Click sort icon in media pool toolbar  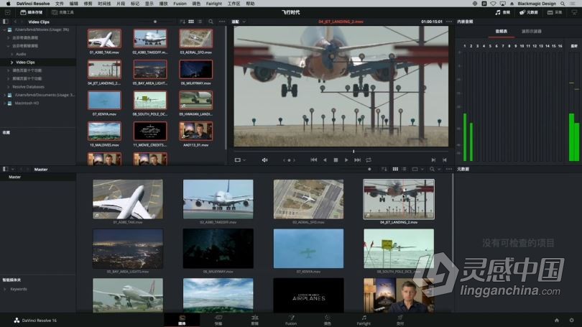(384, 169)
